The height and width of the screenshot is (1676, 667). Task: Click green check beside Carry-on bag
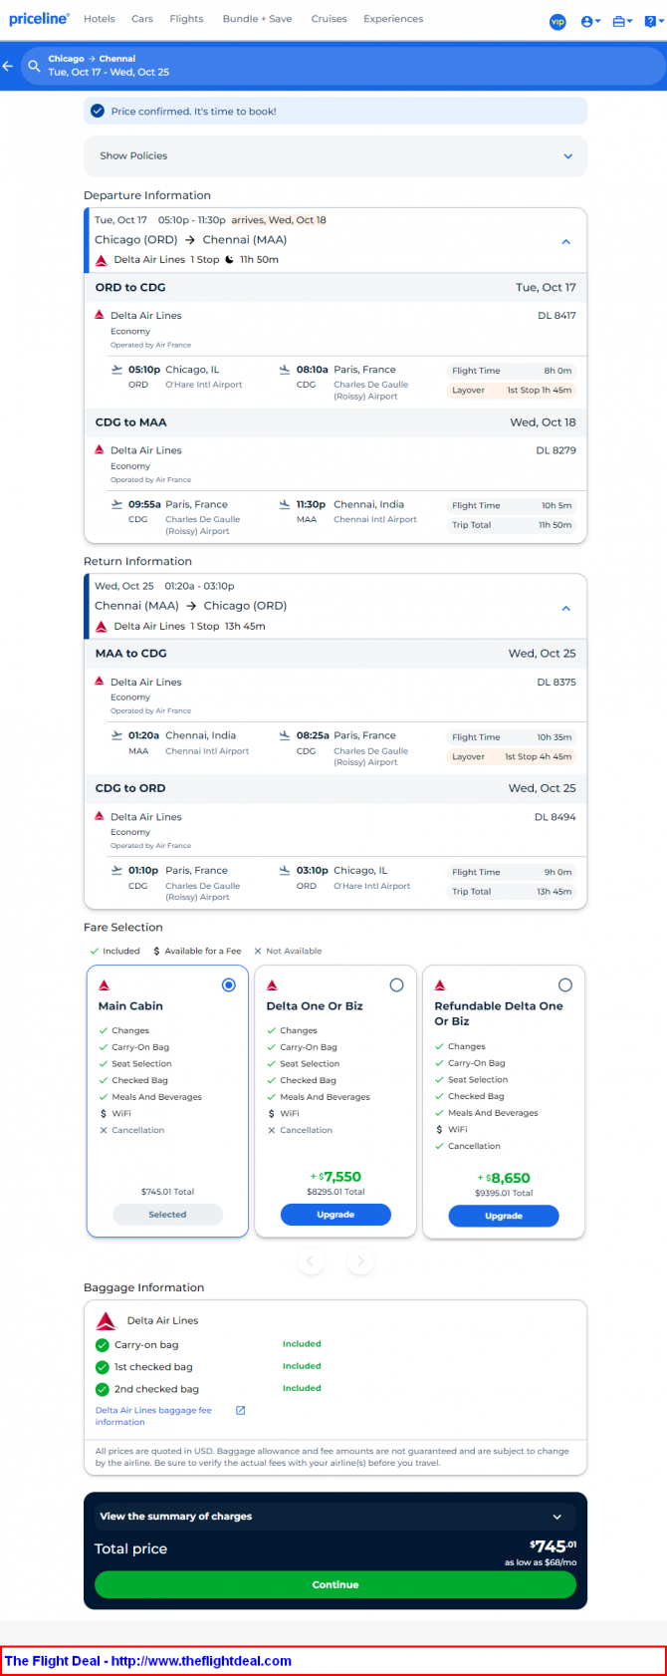102,1344
